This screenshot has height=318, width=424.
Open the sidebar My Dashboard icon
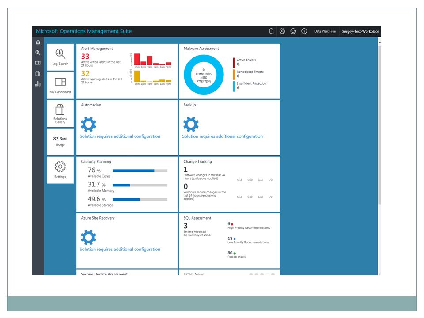pos(38,63)
